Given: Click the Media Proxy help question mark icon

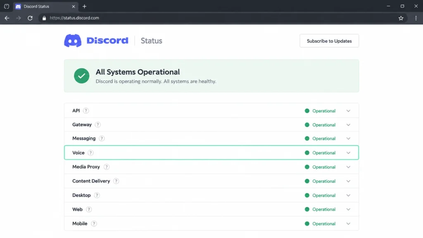Looking at the screenshot, I should click(106, 167).
